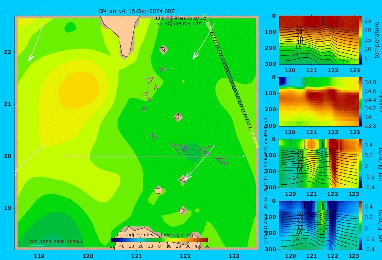The height and width of the screenshot is (260, 382).
Task: Click the main map latitude label 22
Action: tap(8, 52)
